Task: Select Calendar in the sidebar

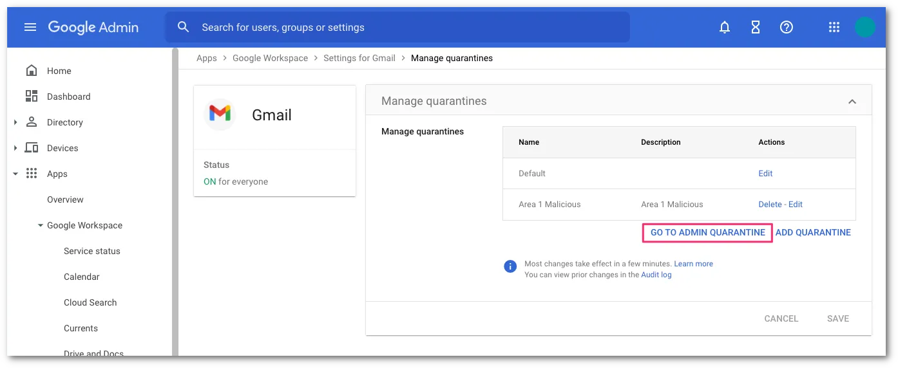Action: point(82,277)
